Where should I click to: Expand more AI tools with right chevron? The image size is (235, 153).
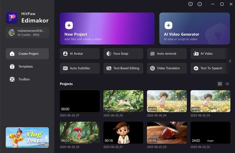click(230, 61)
